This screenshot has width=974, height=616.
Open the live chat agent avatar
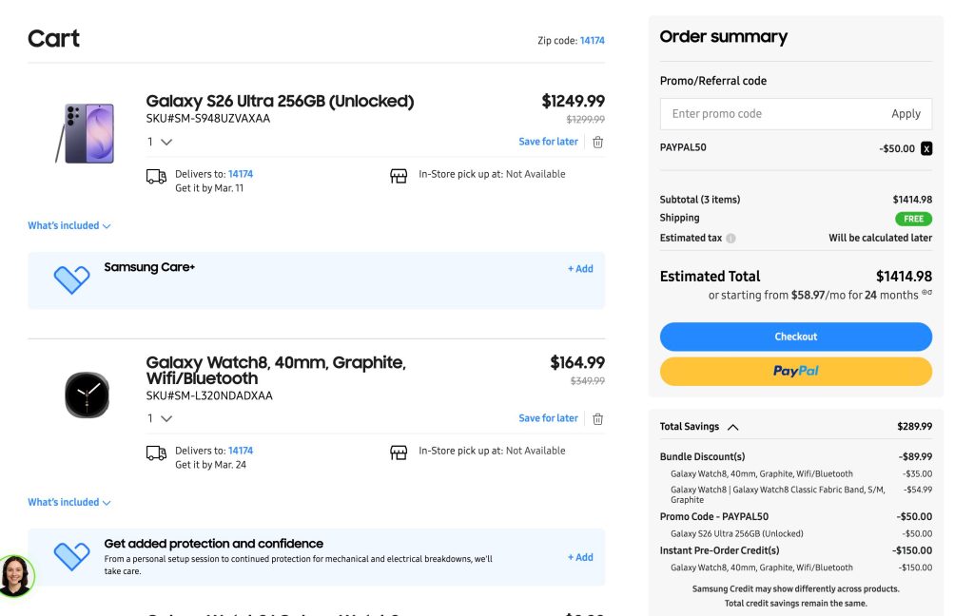(15, 575)
